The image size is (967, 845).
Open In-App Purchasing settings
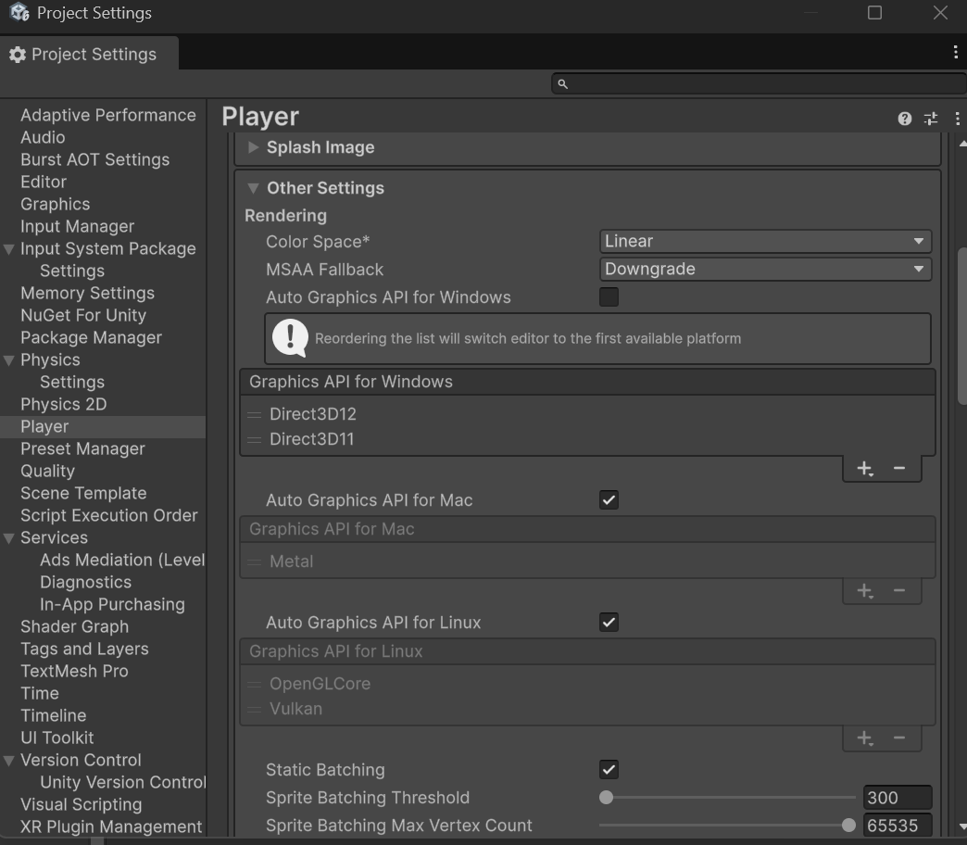112,604
